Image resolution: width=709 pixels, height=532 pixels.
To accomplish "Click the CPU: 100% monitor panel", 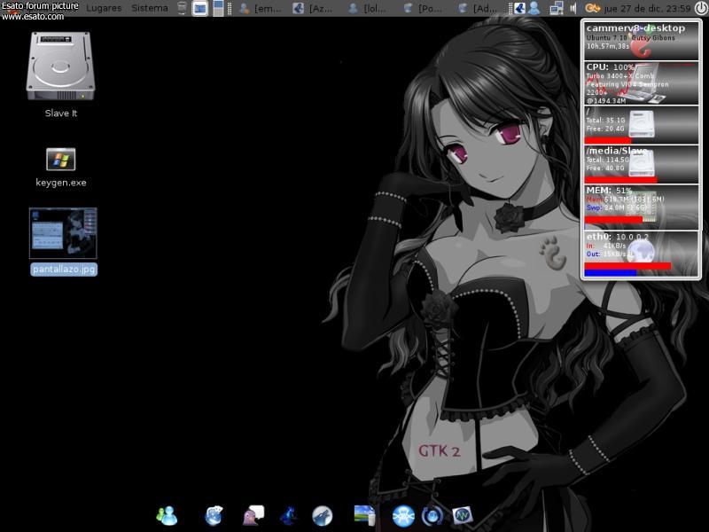I will pos(641,83).
